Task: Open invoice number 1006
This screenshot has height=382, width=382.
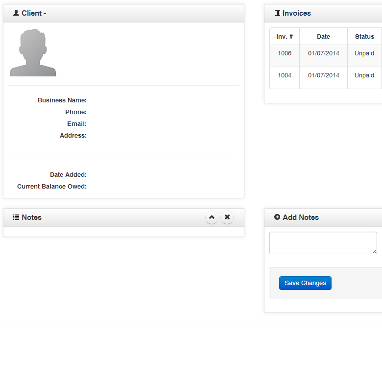Action: click(285, 53)
